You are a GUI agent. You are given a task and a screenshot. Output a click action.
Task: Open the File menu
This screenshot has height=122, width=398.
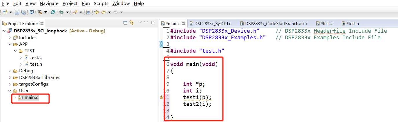coord(6,3)
